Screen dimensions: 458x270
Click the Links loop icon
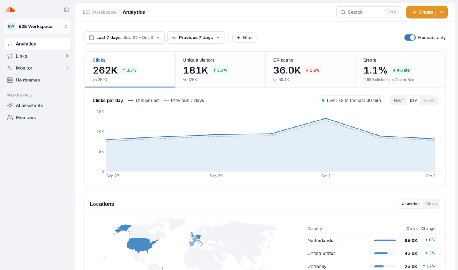(10, 56)
